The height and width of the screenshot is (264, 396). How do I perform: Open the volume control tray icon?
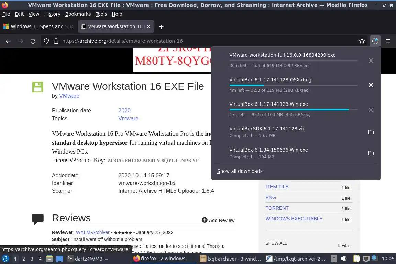pyautogui.click(x=344, y=258)
